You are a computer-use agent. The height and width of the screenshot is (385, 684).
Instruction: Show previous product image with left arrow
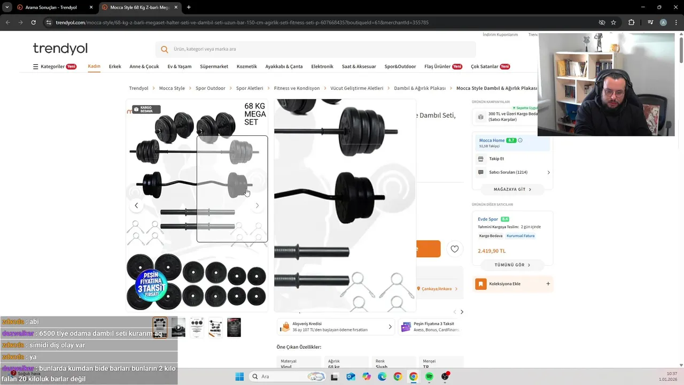(x=136, y=205)
